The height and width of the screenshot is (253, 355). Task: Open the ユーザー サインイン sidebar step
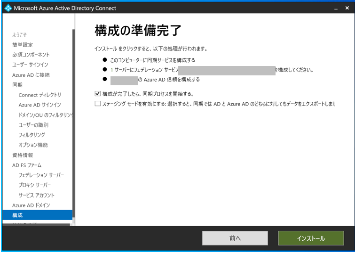[x=30, y=65]
